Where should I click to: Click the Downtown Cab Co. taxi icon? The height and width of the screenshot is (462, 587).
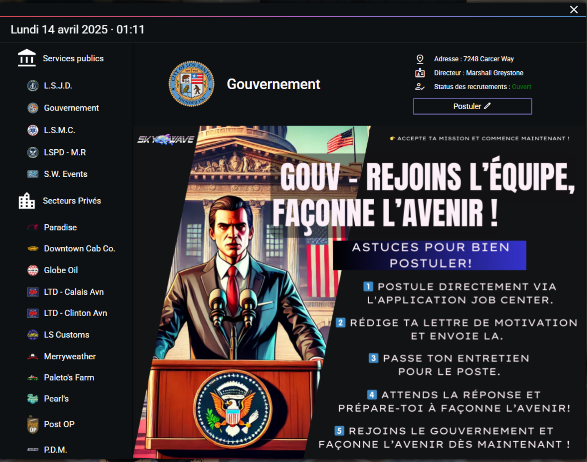click(33, 249)
